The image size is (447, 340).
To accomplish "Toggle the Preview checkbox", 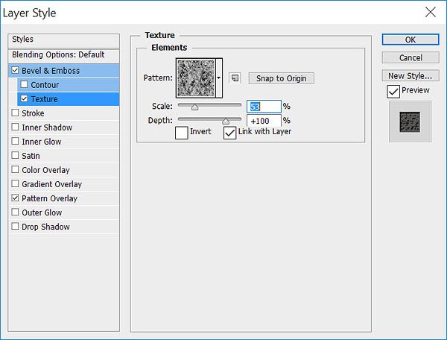I will click(x=393, y=92).
